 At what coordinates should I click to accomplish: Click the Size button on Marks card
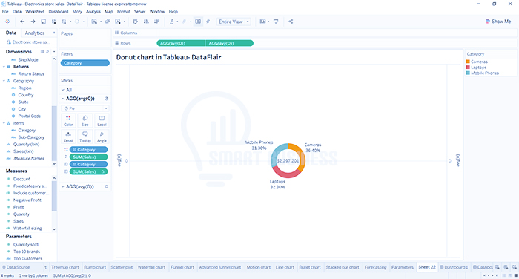pos(85,121)
